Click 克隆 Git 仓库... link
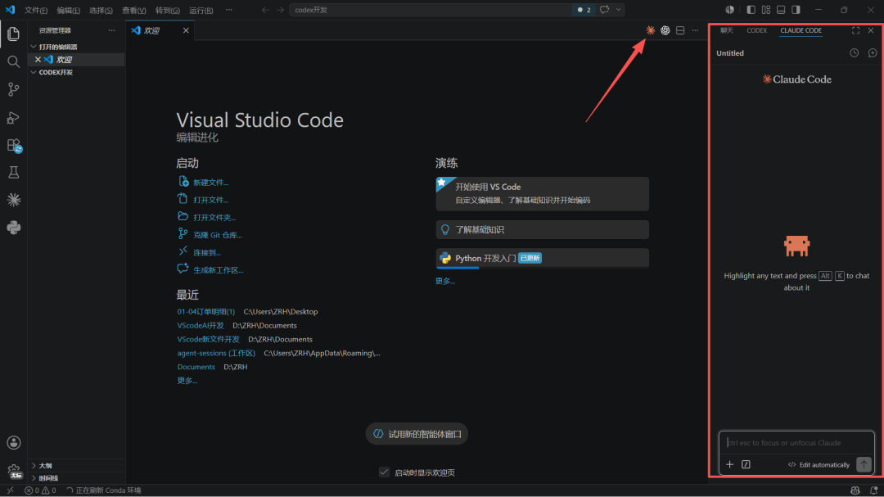This screenshot has width=884, height=497. coord(217,235)
